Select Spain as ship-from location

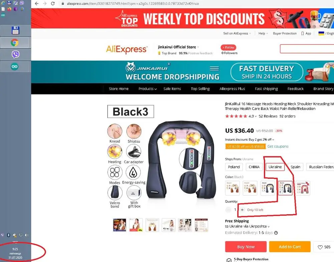point(295,167)
